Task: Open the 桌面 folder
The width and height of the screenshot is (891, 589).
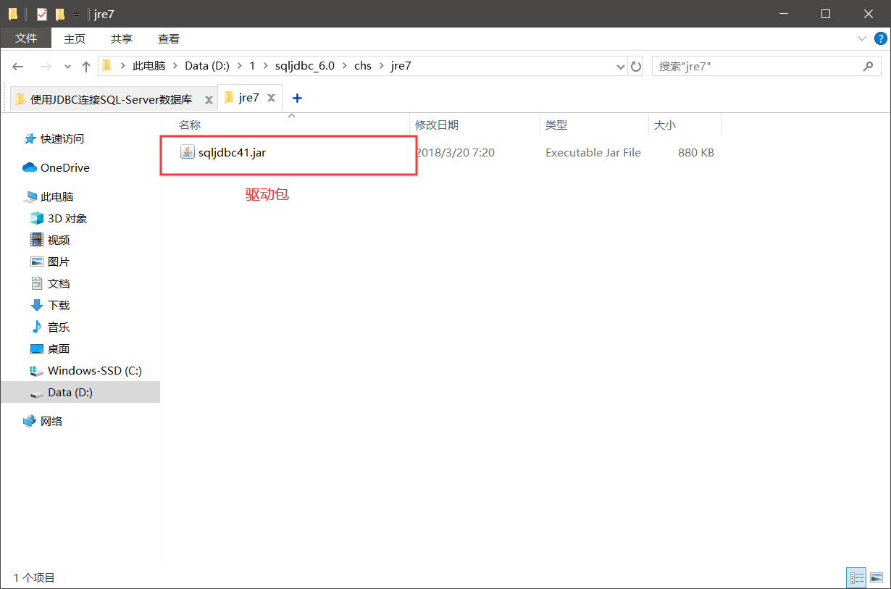Action: click(x=59, y=348)
